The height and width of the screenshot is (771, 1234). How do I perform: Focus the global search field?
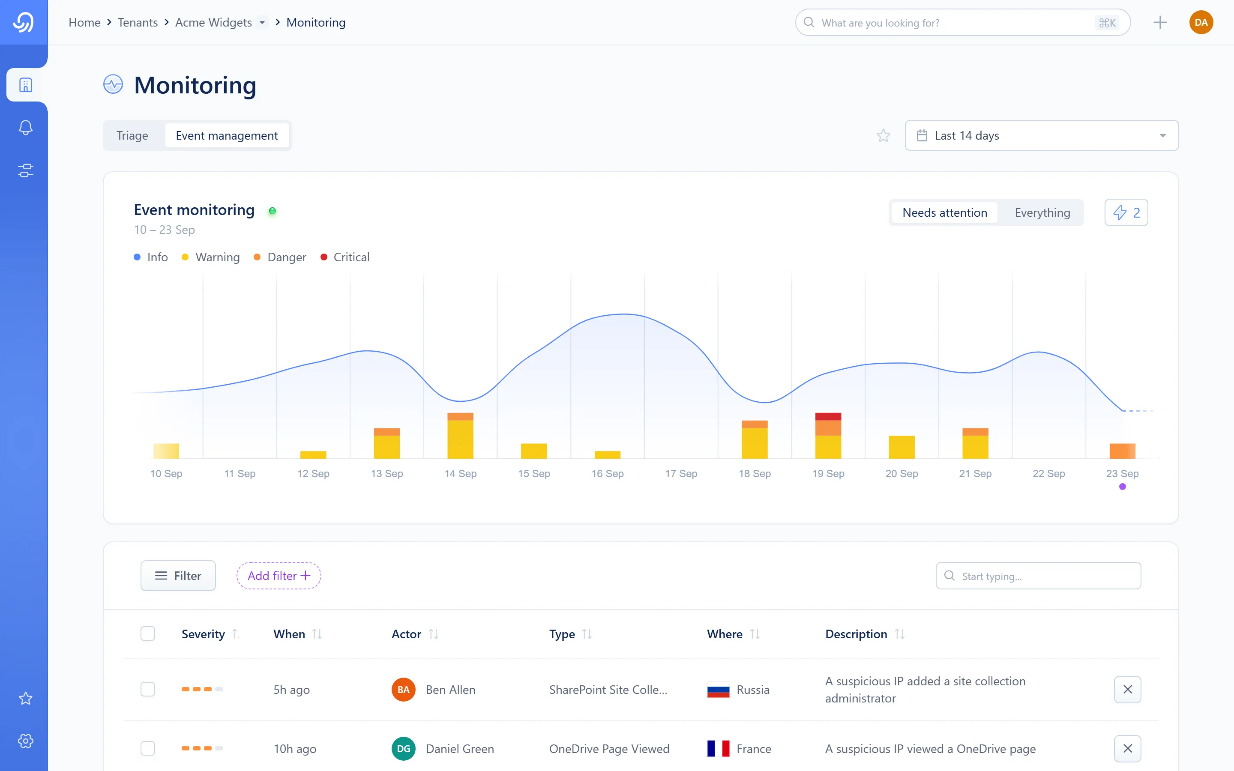pyautogui.click(x=963, y=22)
